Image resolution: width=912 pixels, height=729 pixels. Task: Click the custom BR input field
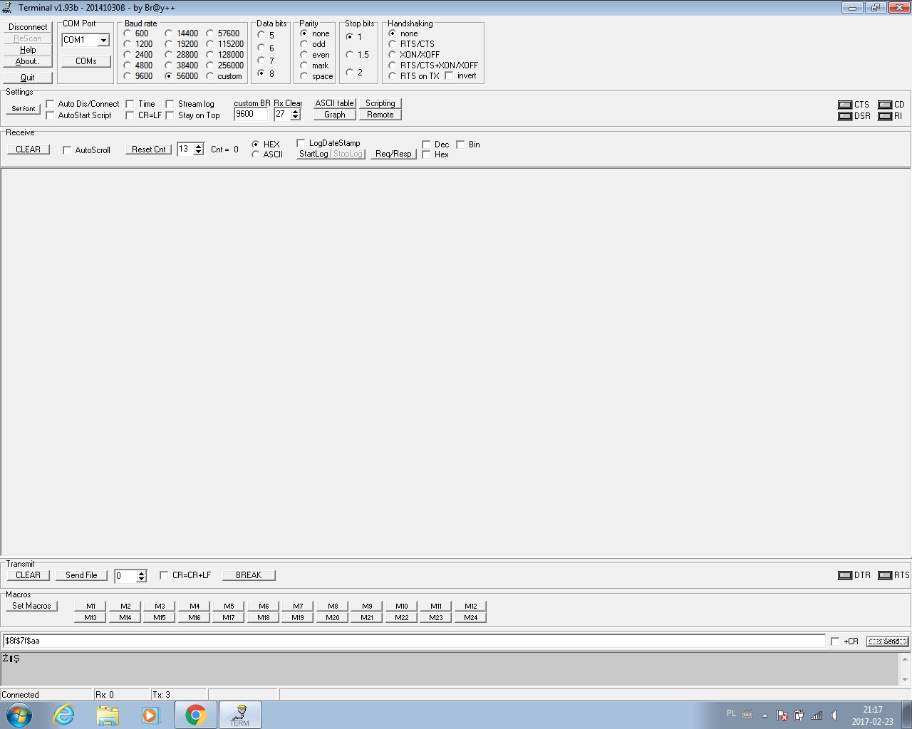(250, 115)
